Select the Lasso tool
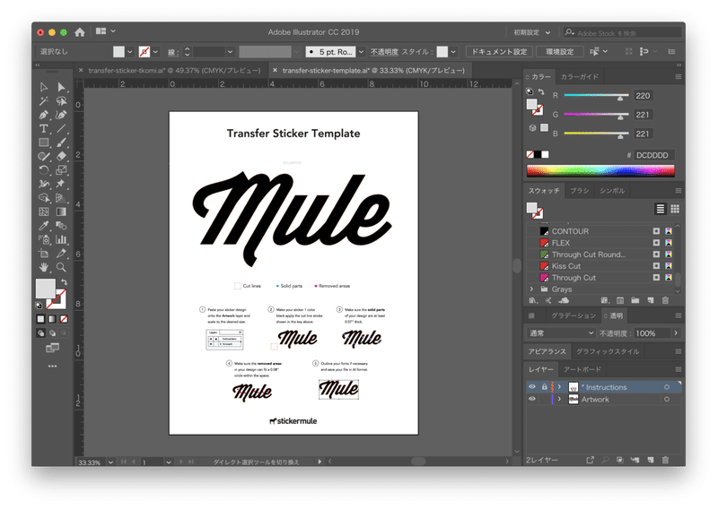 61,100
